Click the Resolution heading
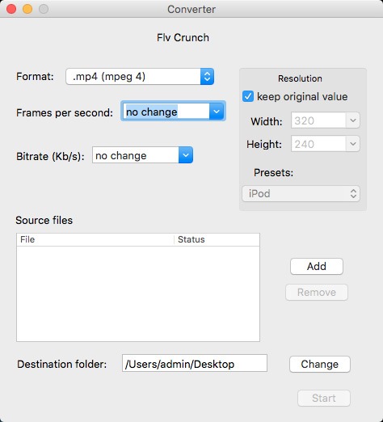 tap(300, 78)
